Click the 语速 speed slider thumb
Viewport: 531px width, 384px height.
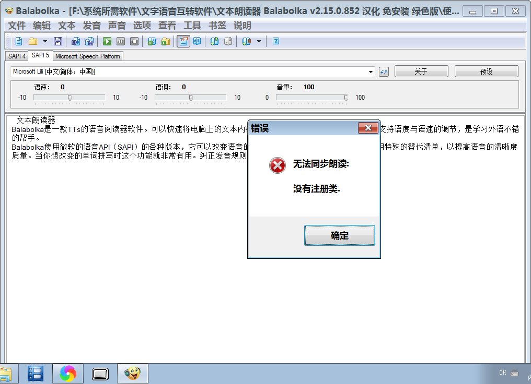(x=70, y=98)
